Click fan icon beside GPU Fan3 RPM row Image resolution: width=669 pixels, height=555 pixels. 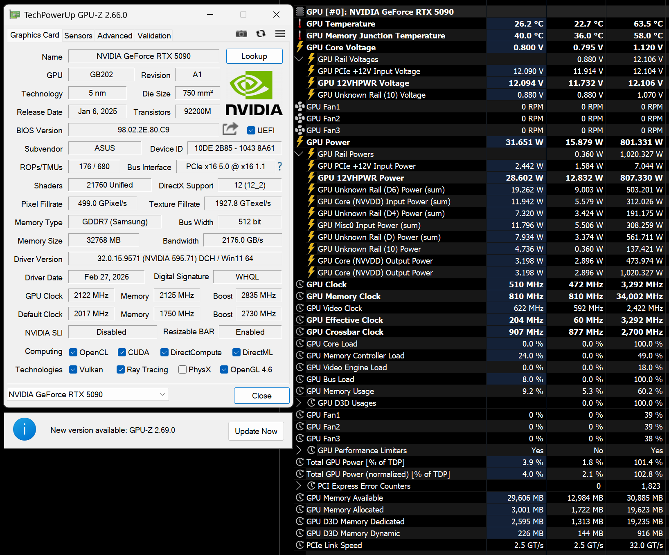(300, 130)
